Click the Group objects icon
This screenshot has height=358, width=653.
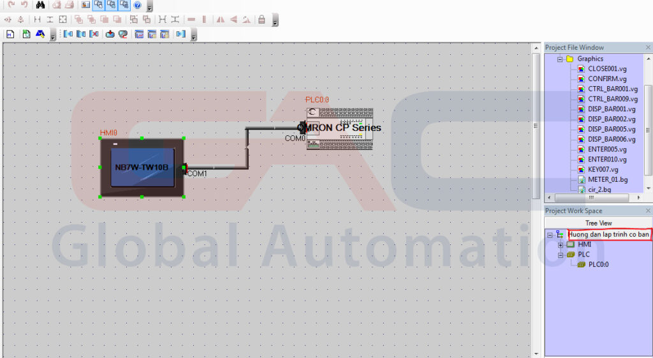coord(134,19)
